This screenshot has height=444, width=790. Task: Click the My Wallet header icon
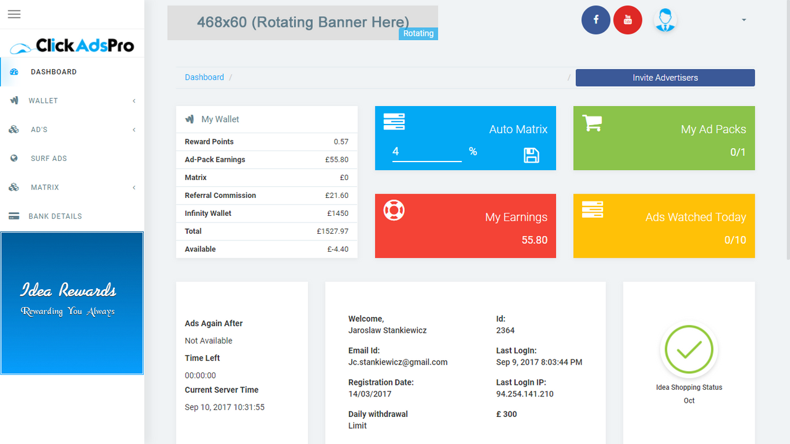click(x=189, y=119)
